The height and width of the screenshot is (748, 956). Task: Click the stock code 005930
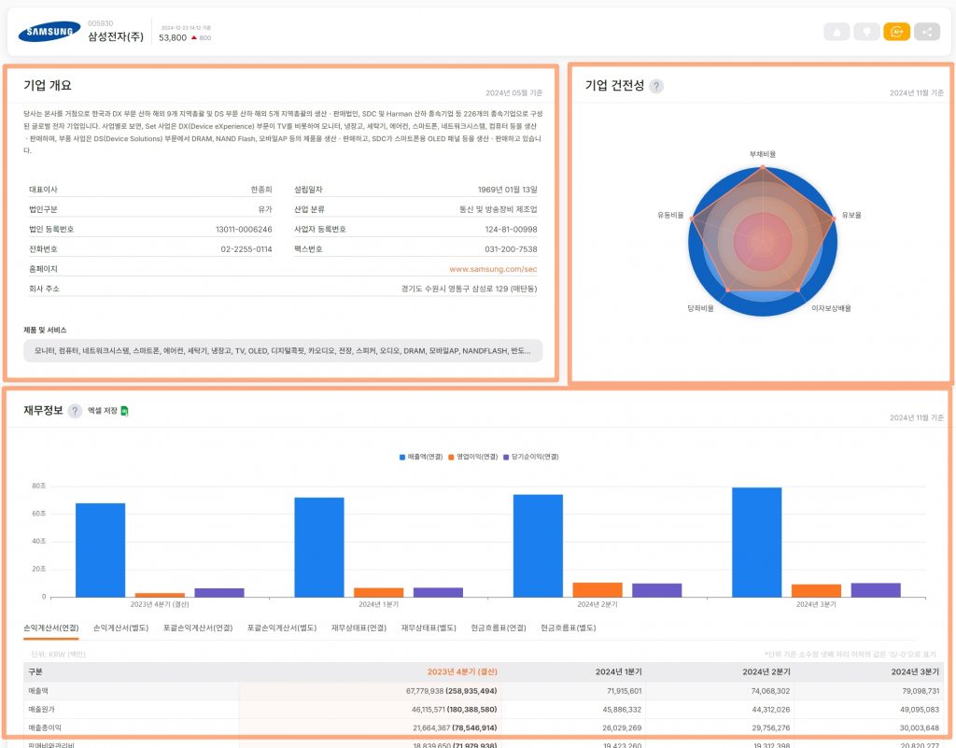point(100,23)
